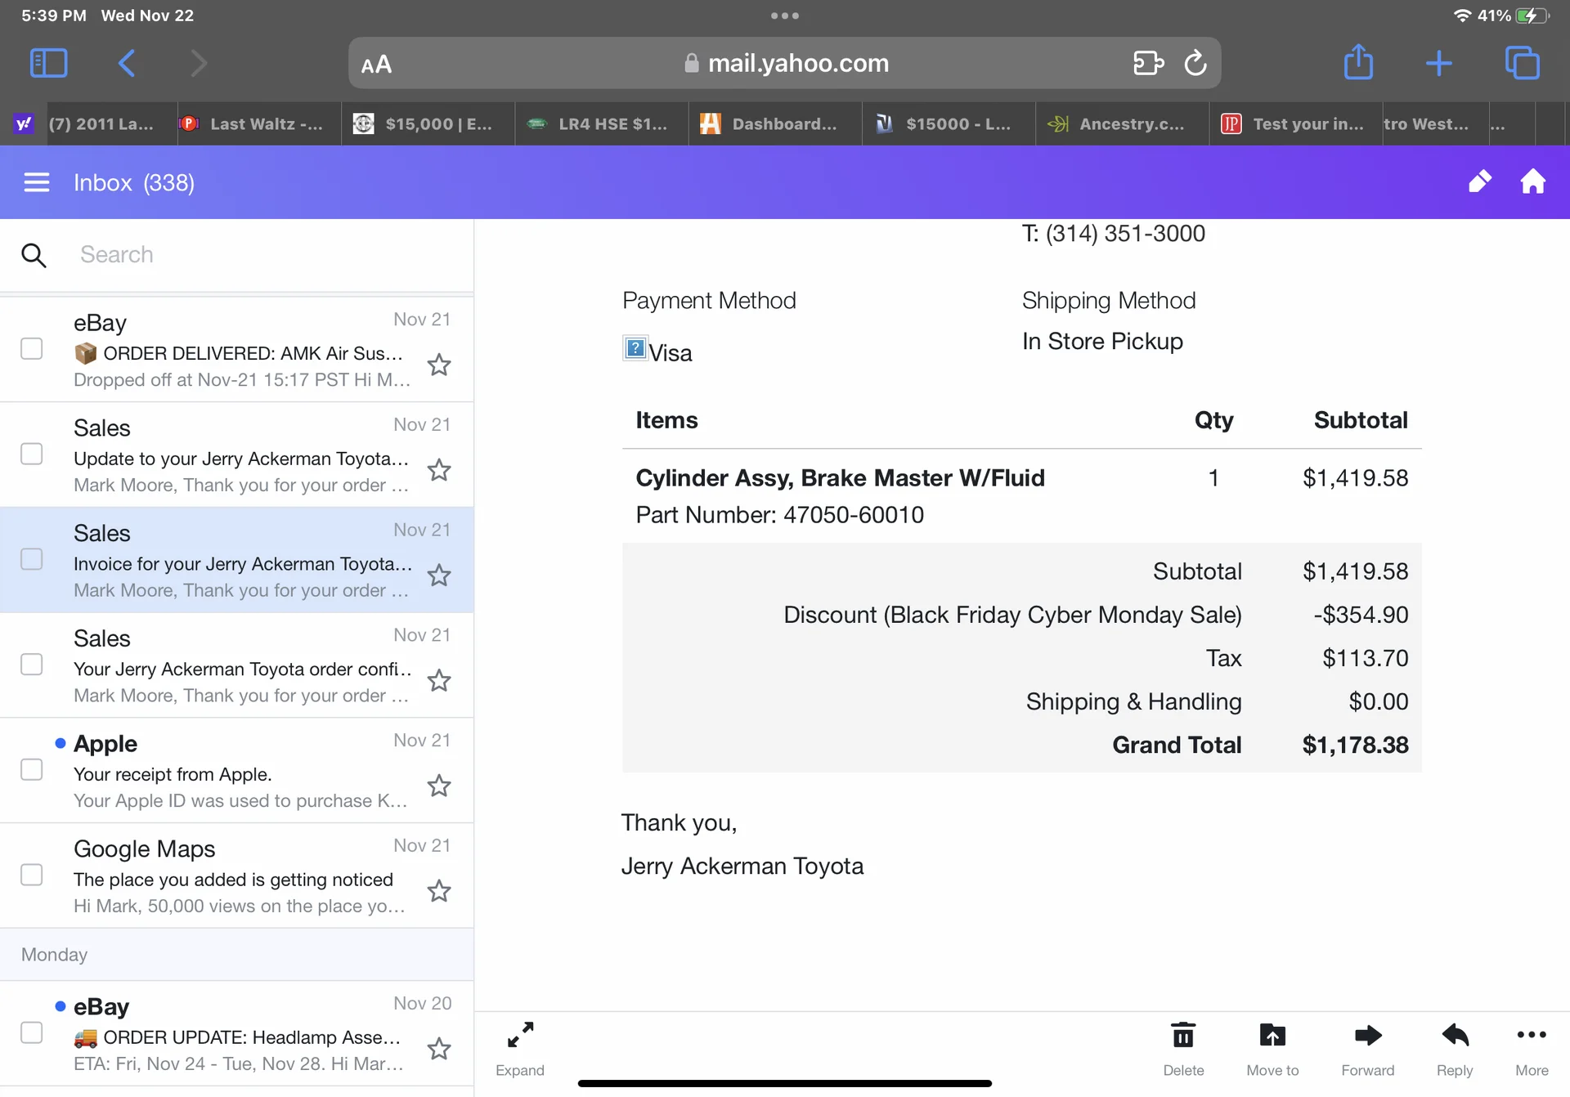Switch to the 'Test your in...' tab
Viewport: 1570px width, 1097px height.
[x=1296, y=124]
